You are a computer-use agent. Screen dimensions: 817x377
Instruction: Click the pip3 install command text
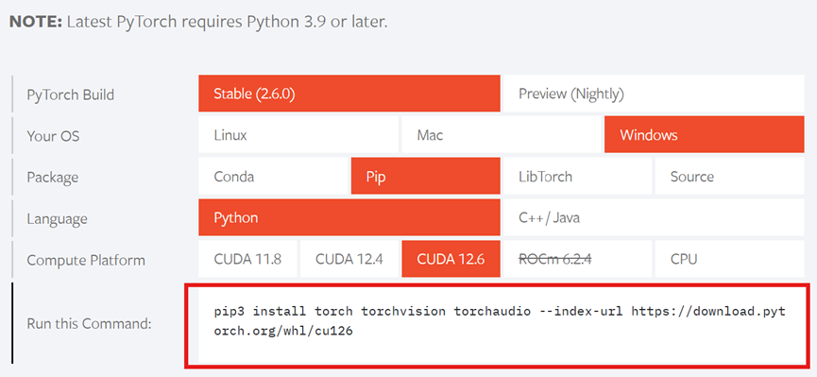click(499, 321)
